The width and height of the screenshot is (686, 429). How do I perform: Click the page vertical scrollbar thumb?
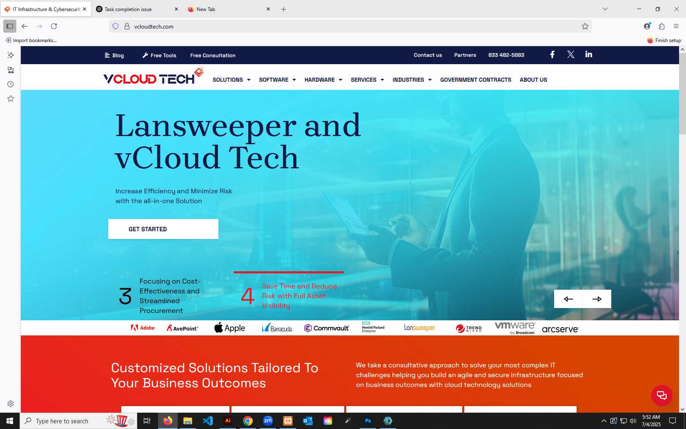click(682, 93)
